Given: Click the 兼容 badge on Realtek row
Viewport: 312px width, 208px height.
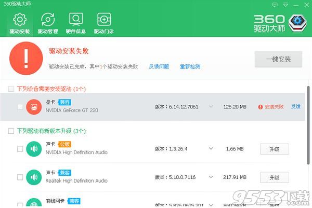Looking at the screenshot, I should [x=64, y=173].
